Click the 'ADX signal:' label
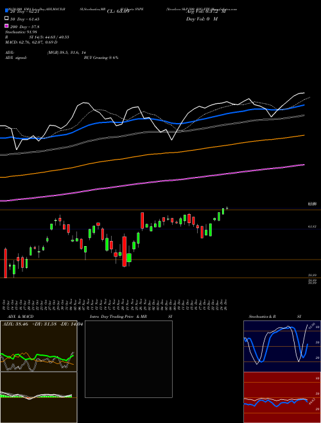 click(16, 58)
